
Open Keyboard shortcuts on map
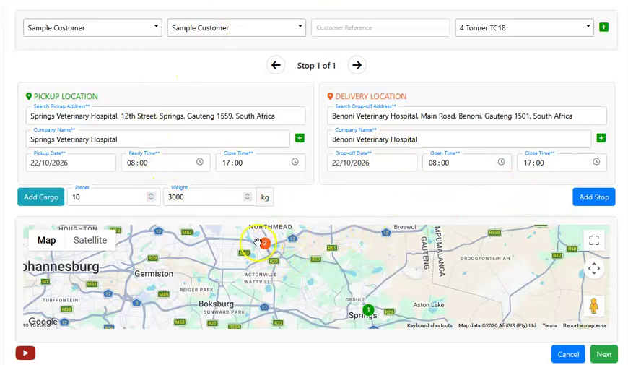pyautogui.click(x=429, y=326)
